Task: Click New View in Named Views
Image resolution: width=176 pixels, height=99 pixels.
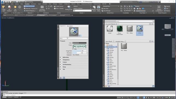Action: [x=105, y=9]
